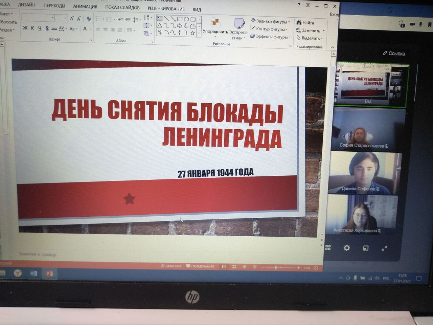Open АНИМАЦИЯ ribbon tab
This screenshot has width=433, height=325.
[x=85, y=6]
